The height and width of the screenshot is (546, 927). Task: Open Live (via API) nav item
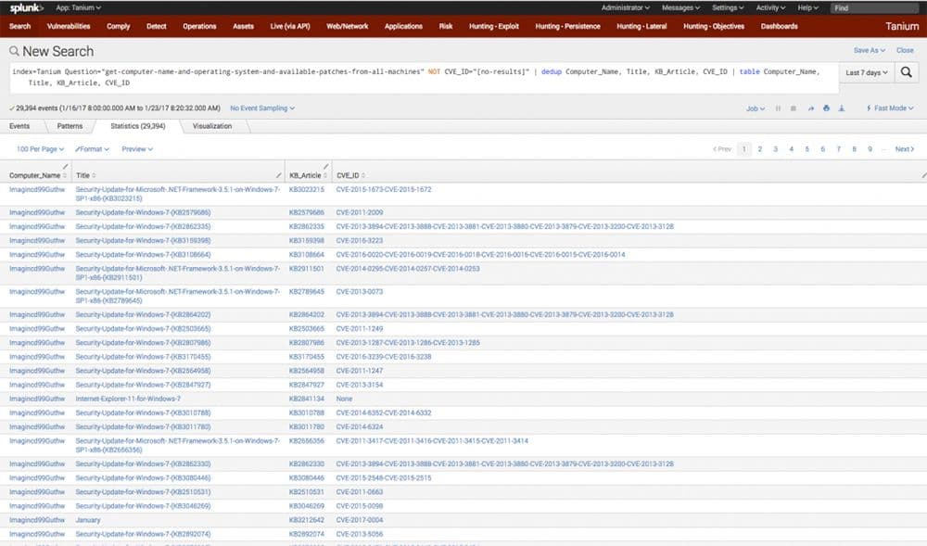pos(289,27)
